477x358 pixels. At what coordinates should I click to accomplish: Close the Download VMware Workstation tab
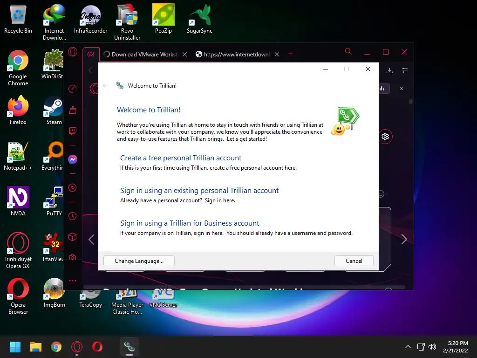tap(184, 54)
